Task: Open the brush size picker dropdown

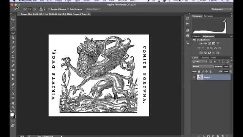Action: click(44, 9)
